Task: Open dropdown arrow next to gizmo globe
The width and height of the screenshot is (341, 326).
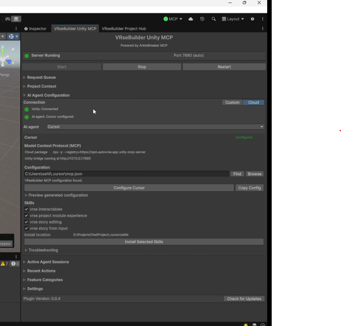Action: click(17, 36)
